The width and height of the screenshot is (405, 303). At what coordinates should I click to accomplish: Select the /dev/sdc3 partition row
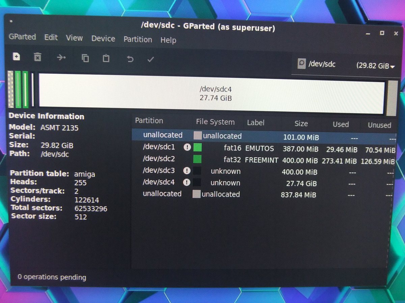tap(264, 171)
